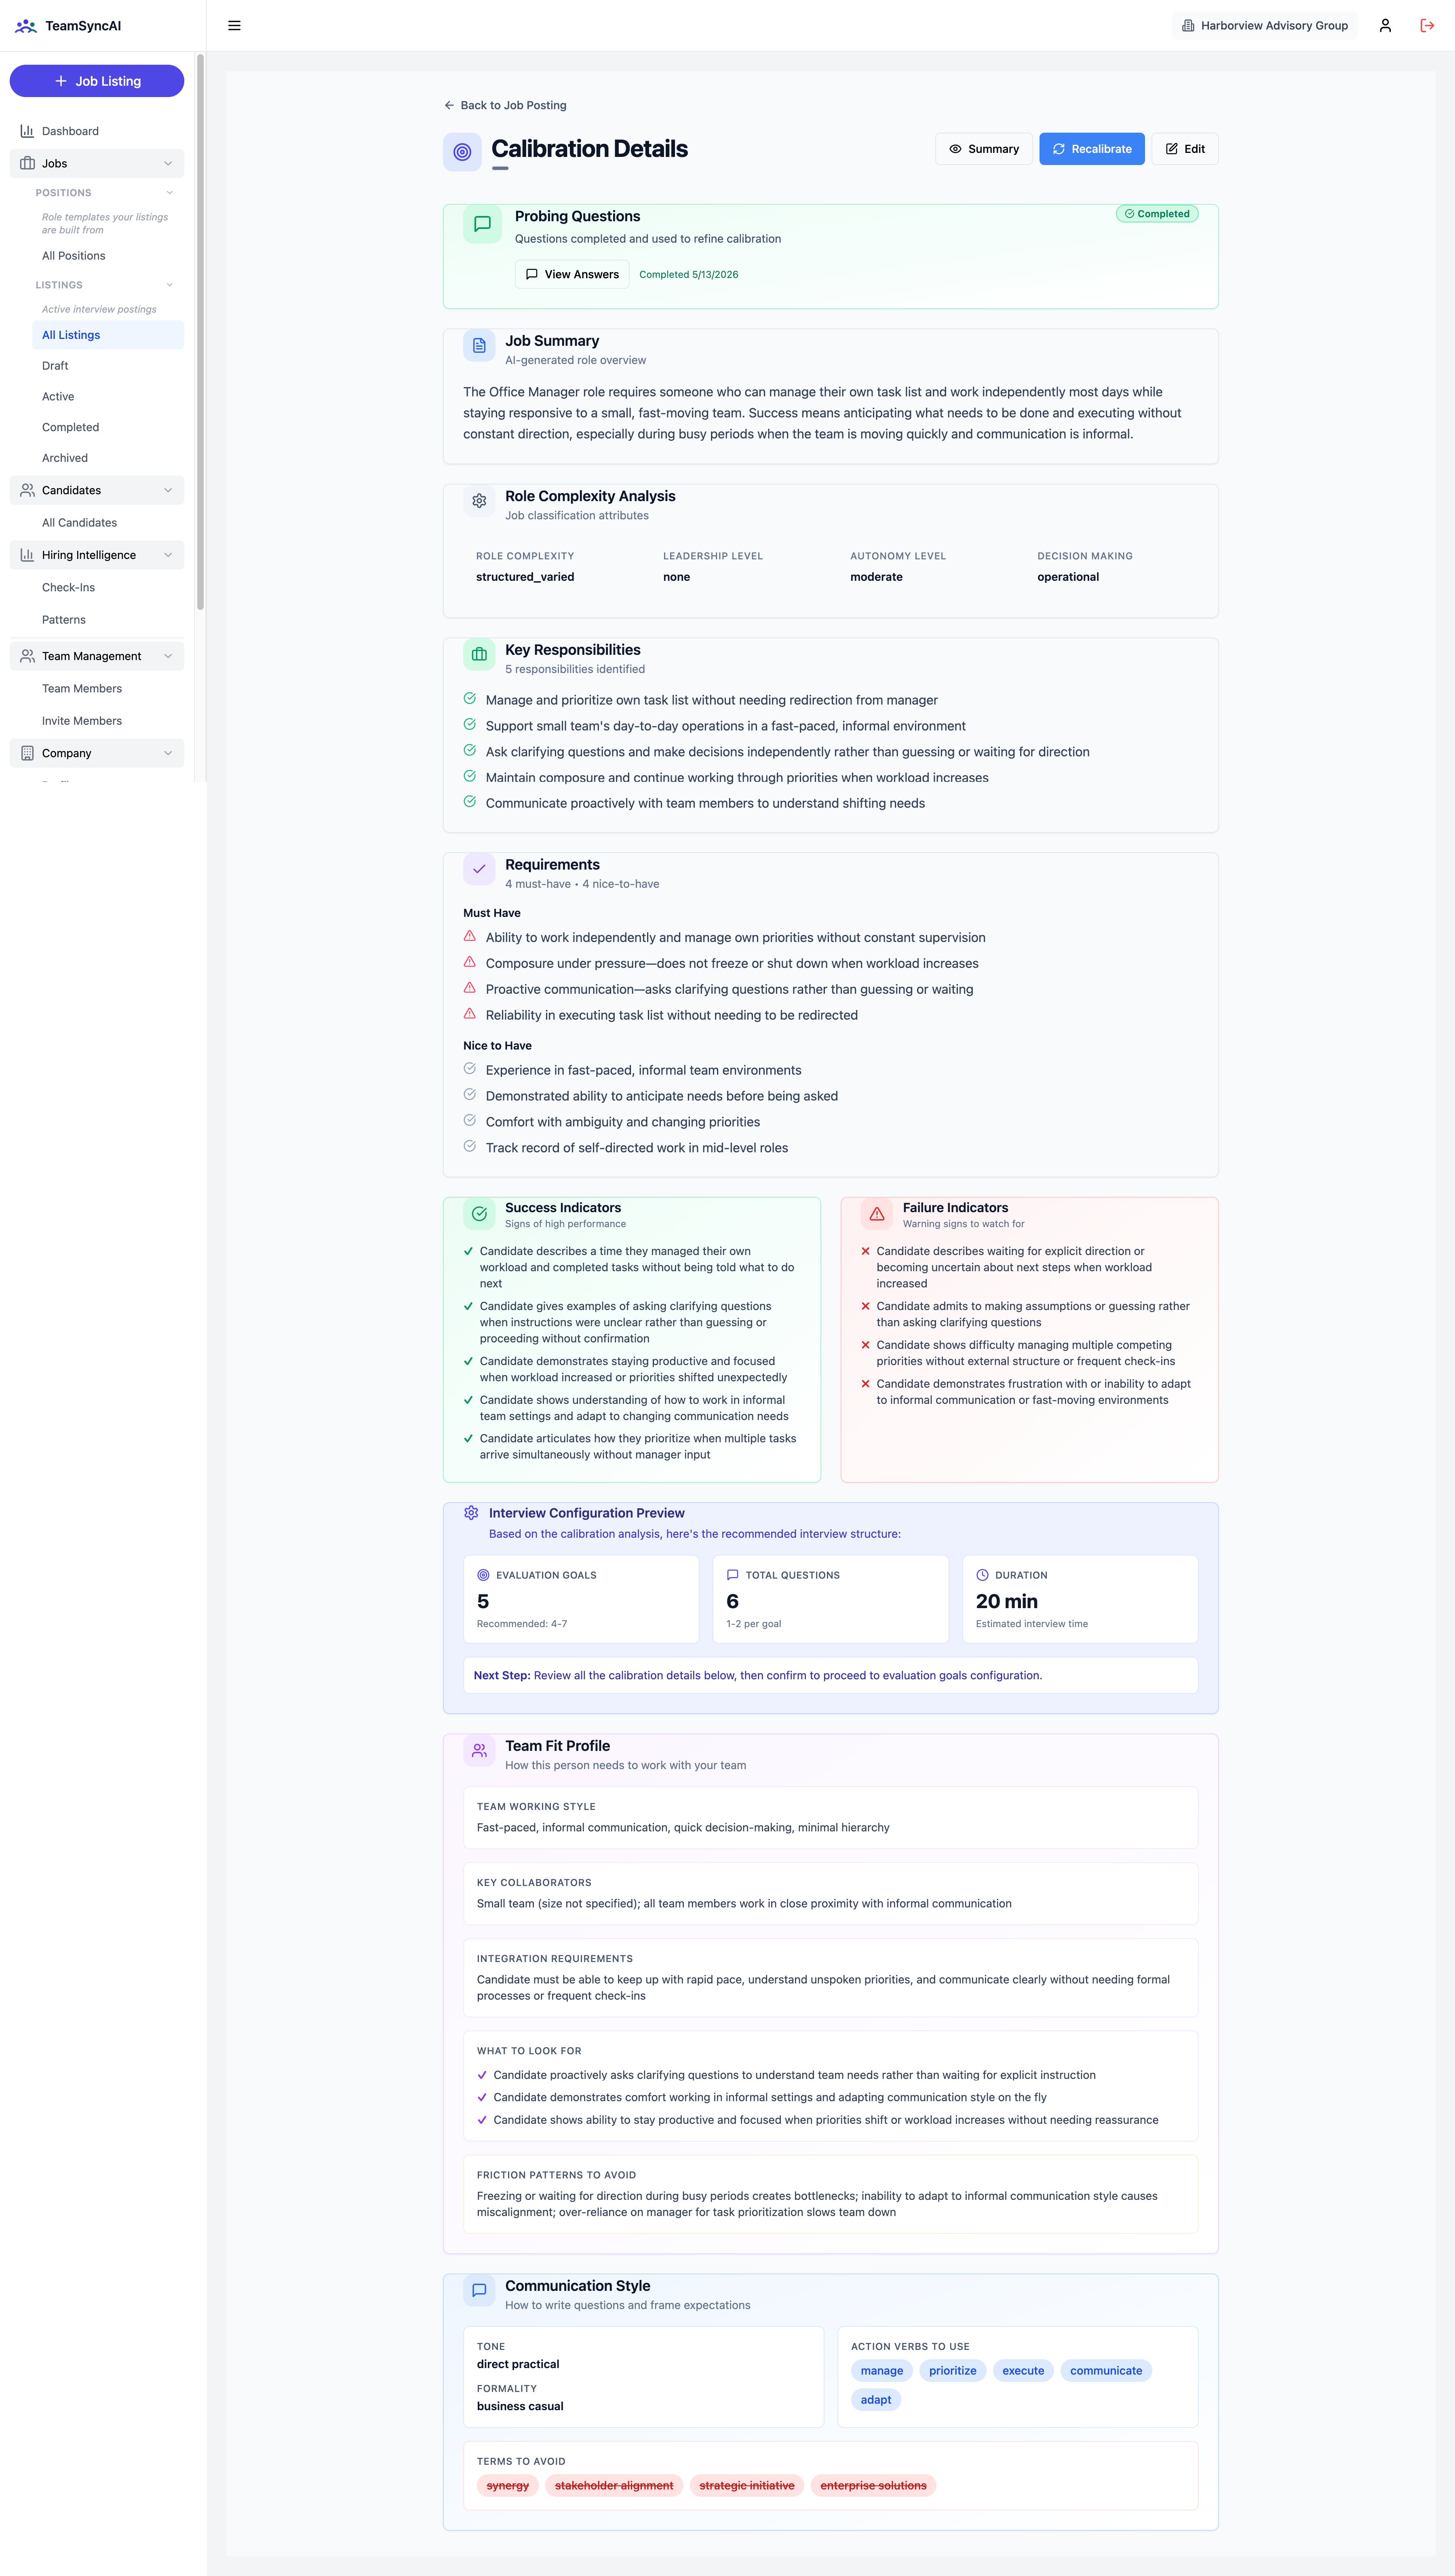
Task: Show Draft listings
Action: 108,366
